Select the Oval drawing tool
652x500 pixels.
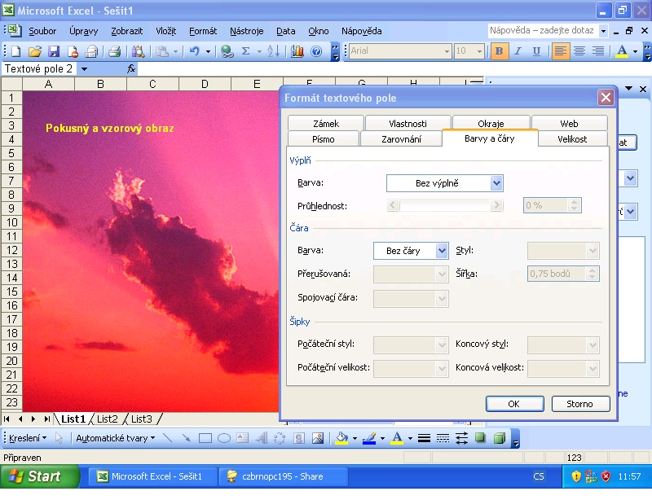[223, 438]
